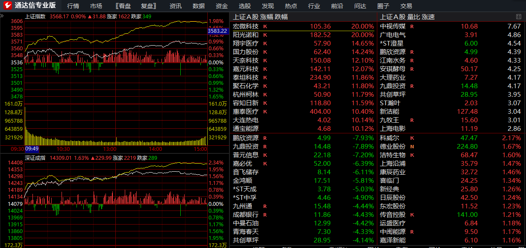This screenshot has height=248, width=526.
Task: Click the K marker beside 传音控股
Action: tap(412, 215)
